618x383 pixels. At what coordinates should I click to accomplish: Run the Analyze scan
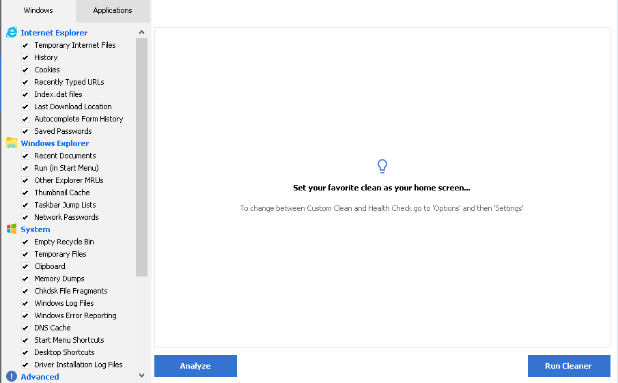tap(195, 366)
